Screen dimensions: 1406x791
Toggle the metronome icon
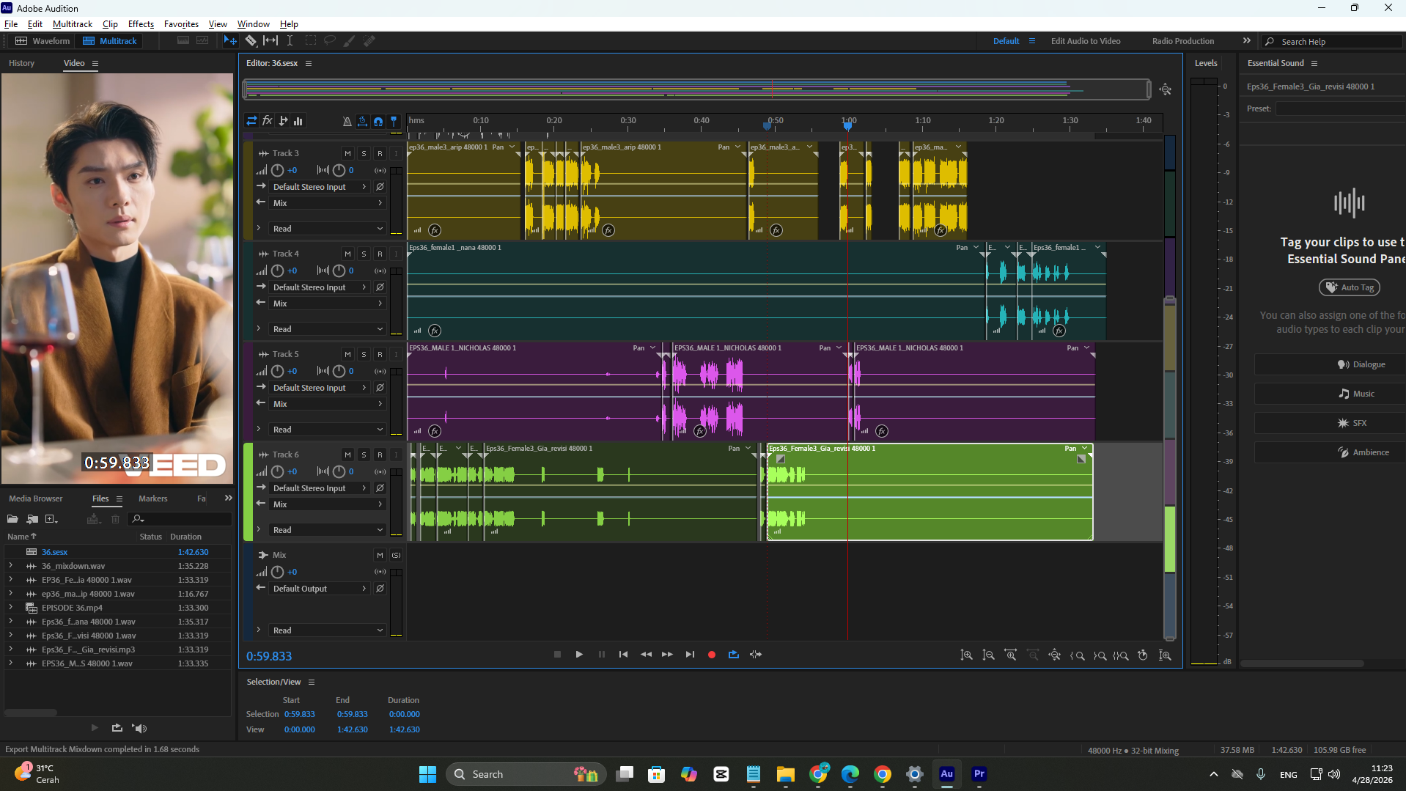[x=347, y=121]
